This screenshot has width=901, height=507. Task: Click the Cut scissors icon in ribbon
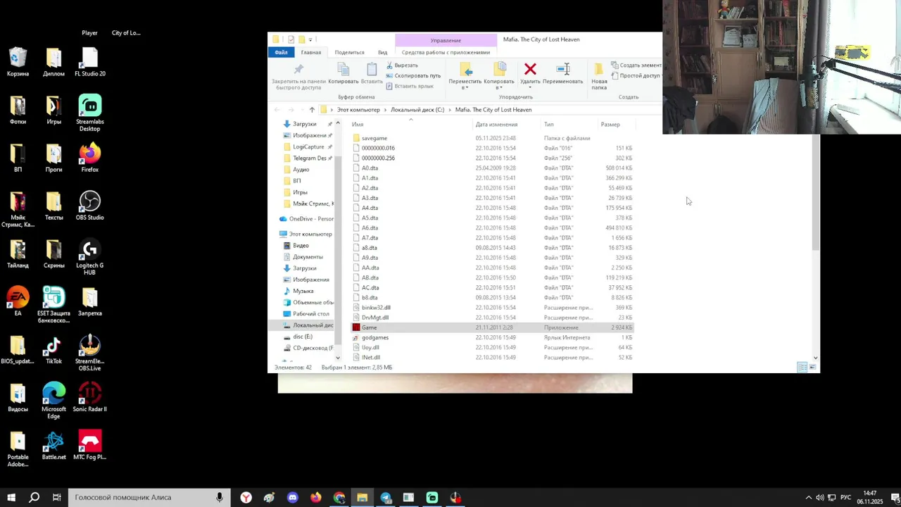point(390,65)
